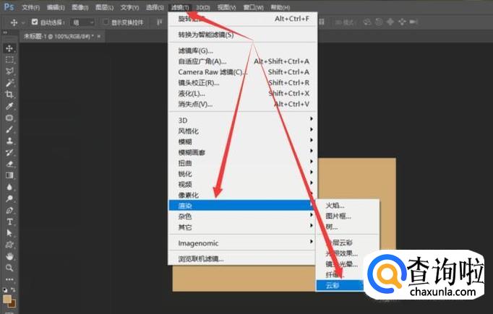Select the Eraser tool
This screenshot has height=314, width=493.
click(x=9, y=164)
